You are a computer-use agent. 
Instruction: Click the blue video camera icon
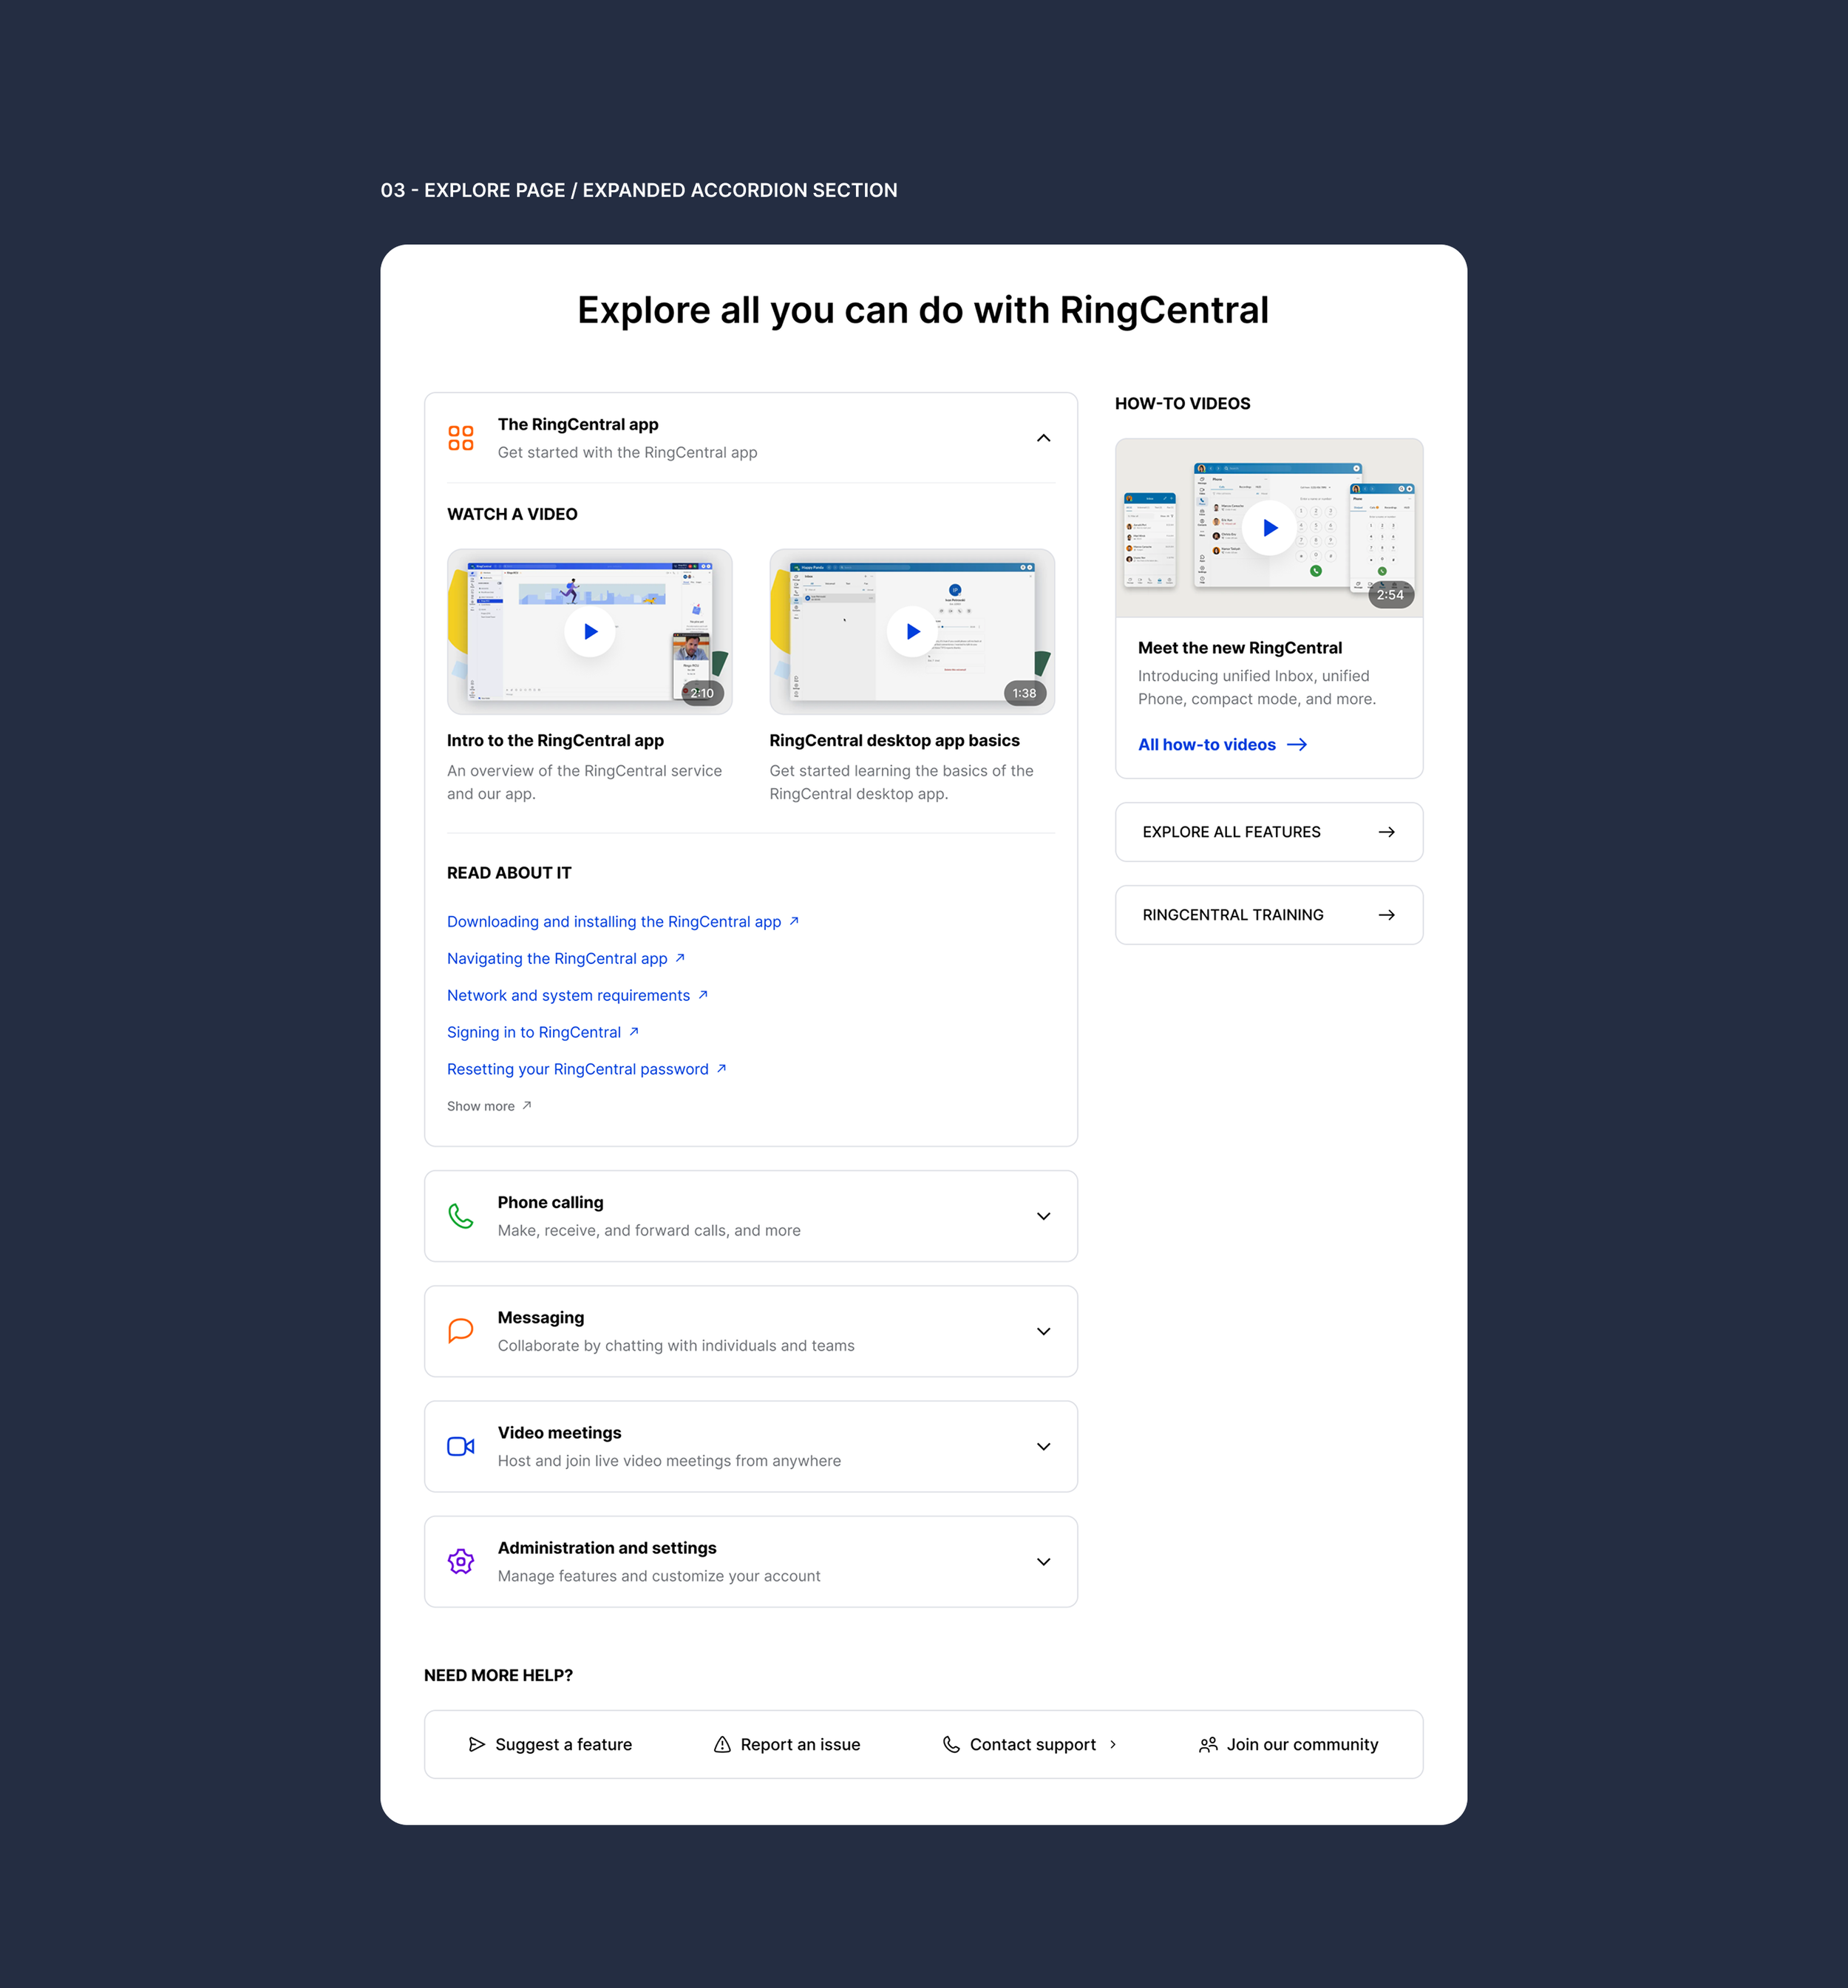(461, 1446)
